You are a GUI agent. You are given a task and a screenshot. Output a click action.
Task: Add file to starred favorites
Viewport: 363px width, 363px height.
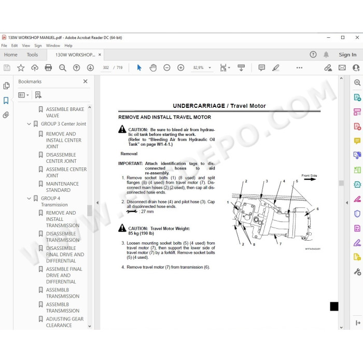(21, 67)
